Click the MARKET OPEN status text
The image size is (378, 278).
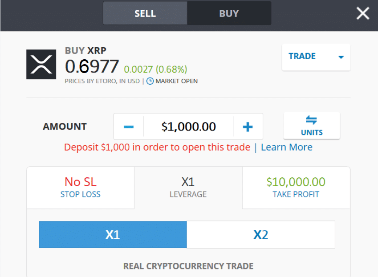pyautogui.click(x=176, y=81)
